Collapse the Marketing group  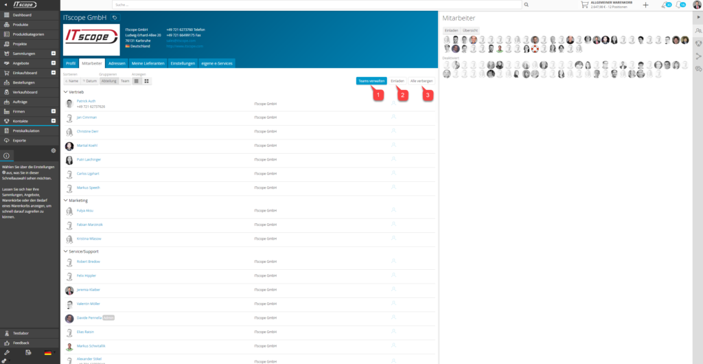click(x=65, y=201)
